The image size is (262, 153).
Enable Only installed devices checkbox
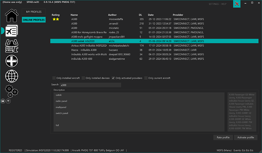click(x=83, y=78)
